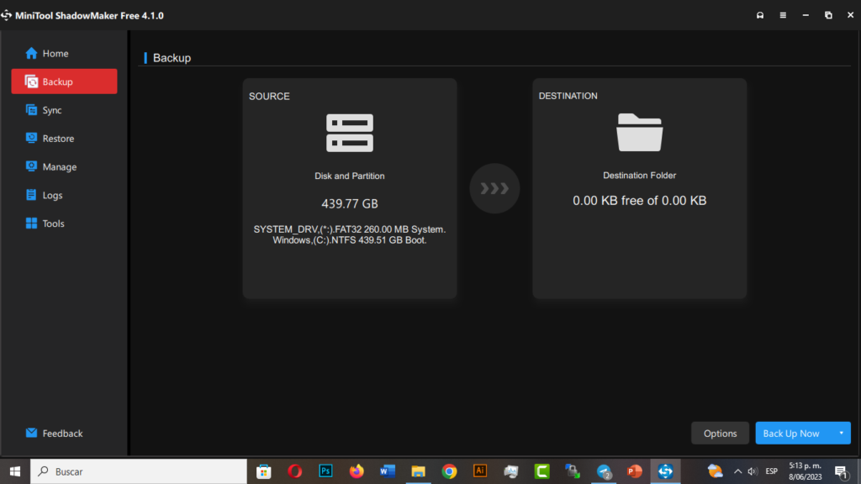Show hidden system tray icons
The image size is (861, 484).
pos(737,471)
